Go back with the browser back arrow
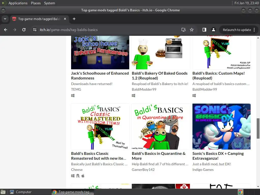Screen dimensions: 260x195 6,30
